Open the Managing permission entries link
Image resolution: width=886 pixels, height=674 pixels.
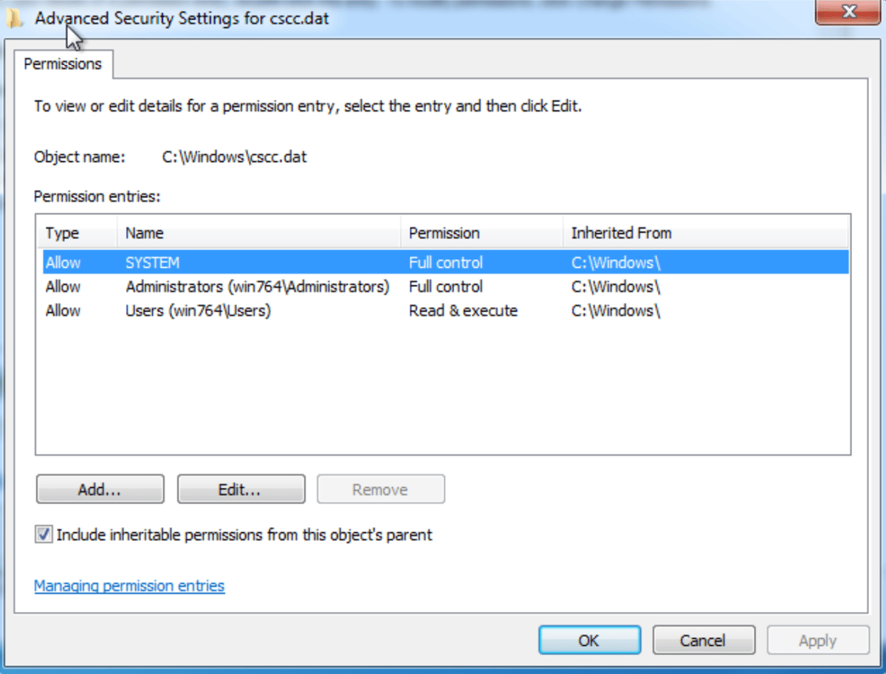[128, 585]
